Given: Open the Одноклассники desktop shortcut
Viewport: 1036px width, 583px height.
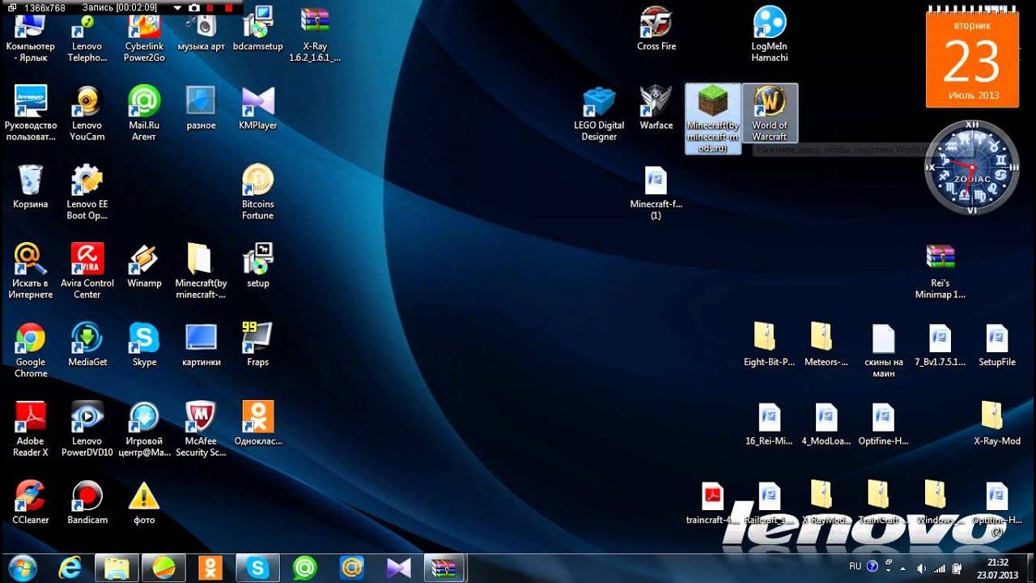Looking at the screenshot, I should click(257, 423).
